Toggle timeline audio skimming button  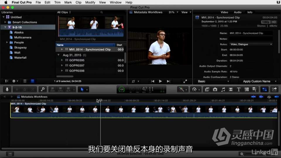[261, 97]
